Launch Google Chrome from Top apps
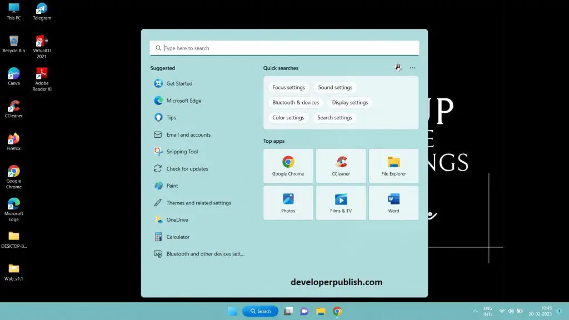The height and width of the screenshot is (320, 569). coord(288,166)
